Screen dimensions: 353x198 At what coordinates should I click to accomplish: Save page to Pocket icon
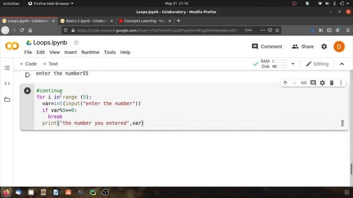(270, 30)
